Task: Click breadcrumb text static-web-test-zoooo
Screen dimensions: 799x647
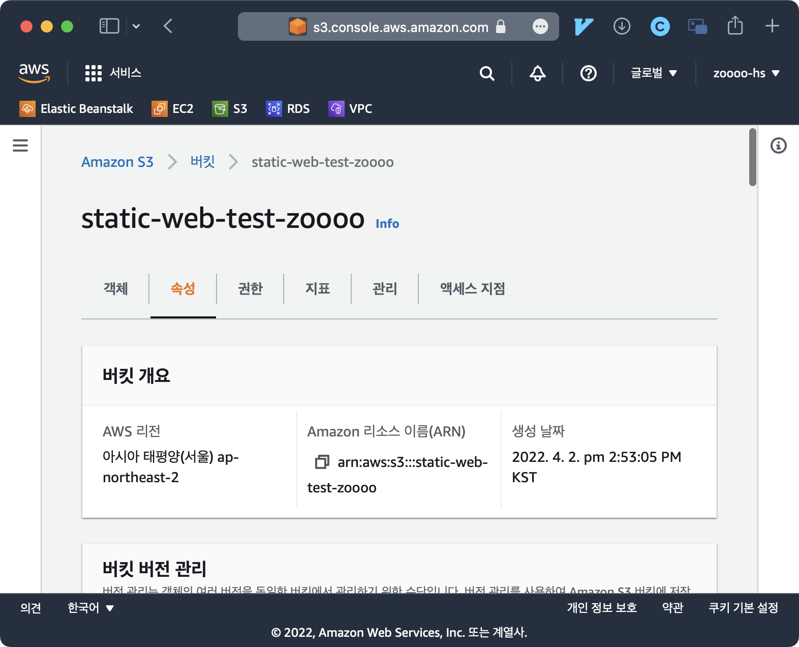Action: coord(323,162)
